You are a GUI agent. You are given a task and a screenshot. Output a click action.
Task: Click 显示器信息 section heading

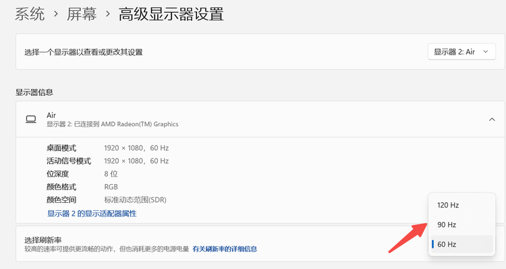pos(34,92)
